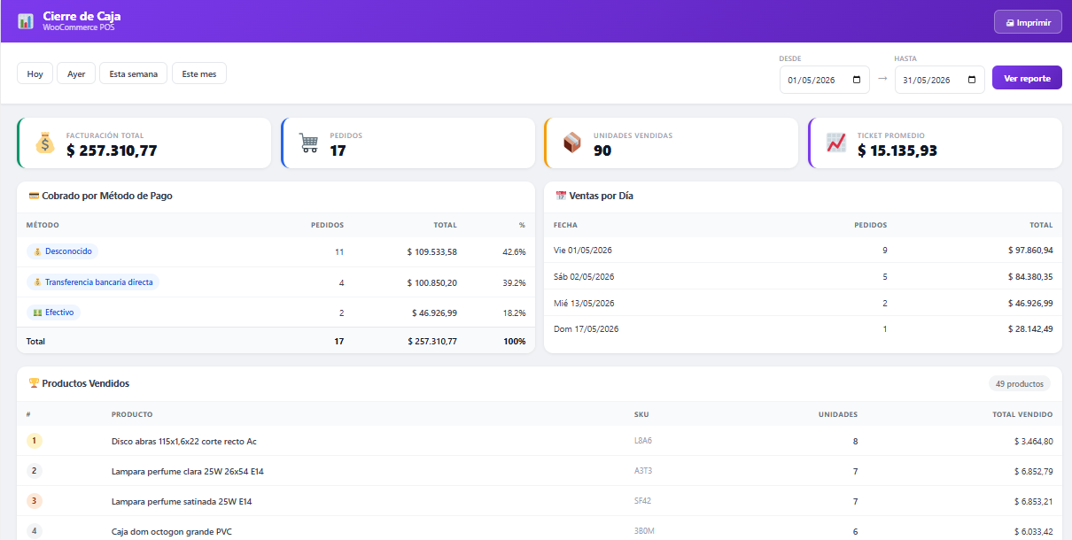Click the Efectivo payment method badge

[x=53, y=312]
